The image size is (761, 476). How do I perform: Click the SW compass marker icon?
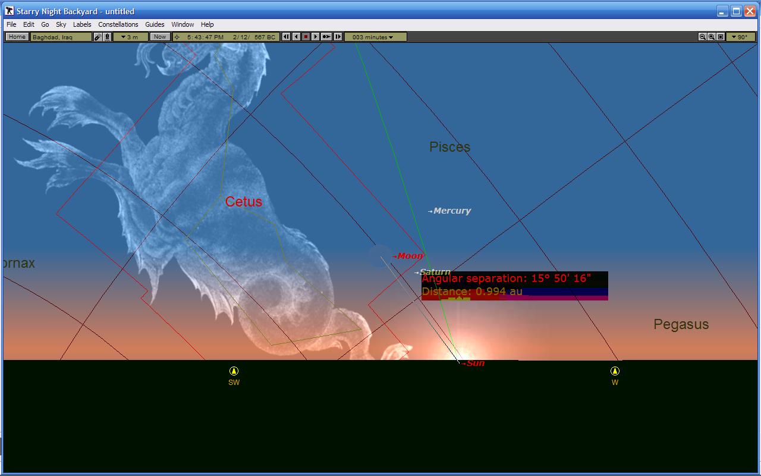tap(234, 371)
